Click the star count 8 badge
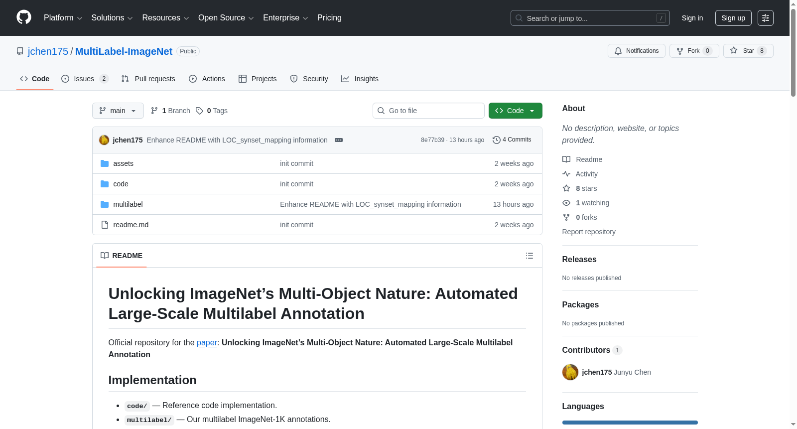The width and height of the screenshot is (797, 429). (762, 51)
